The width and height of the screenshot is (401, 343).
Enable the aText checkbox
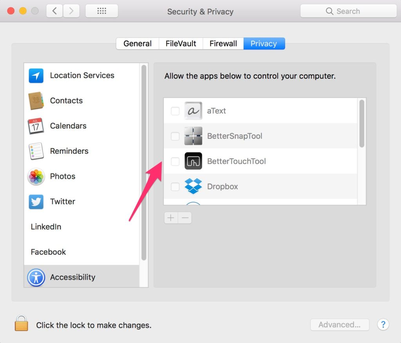(x=175, y=111)
